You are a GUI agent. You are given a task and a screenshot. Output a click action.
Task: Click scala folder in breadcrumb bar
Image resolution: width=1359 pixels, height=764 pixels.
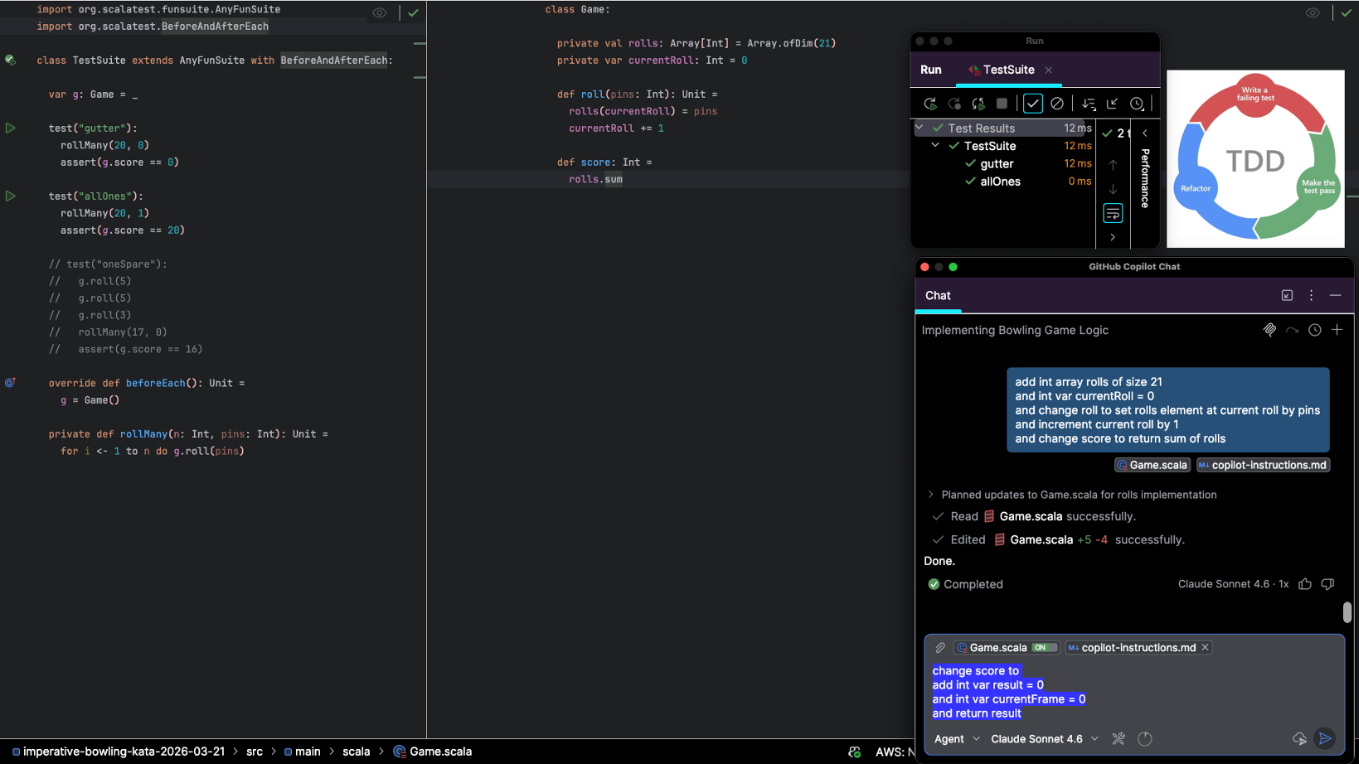(x=356, y=752)
